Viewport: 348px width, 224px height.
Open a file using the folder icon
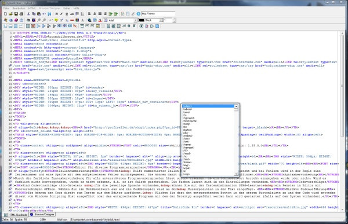pyautogui.click(x=10, y=14)
